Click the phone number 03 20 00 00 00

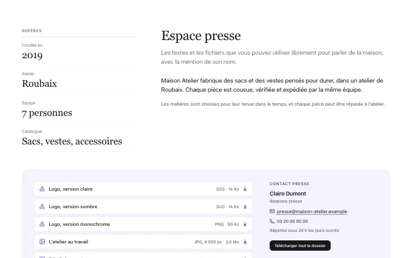pos(292,221)
